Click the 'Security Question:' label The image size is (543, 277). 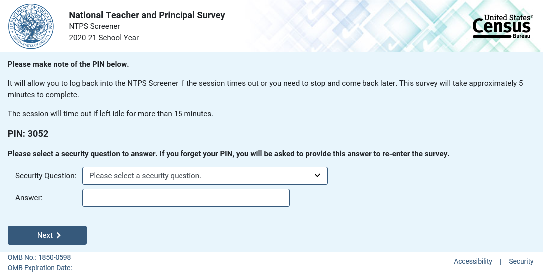pos(46,176)
